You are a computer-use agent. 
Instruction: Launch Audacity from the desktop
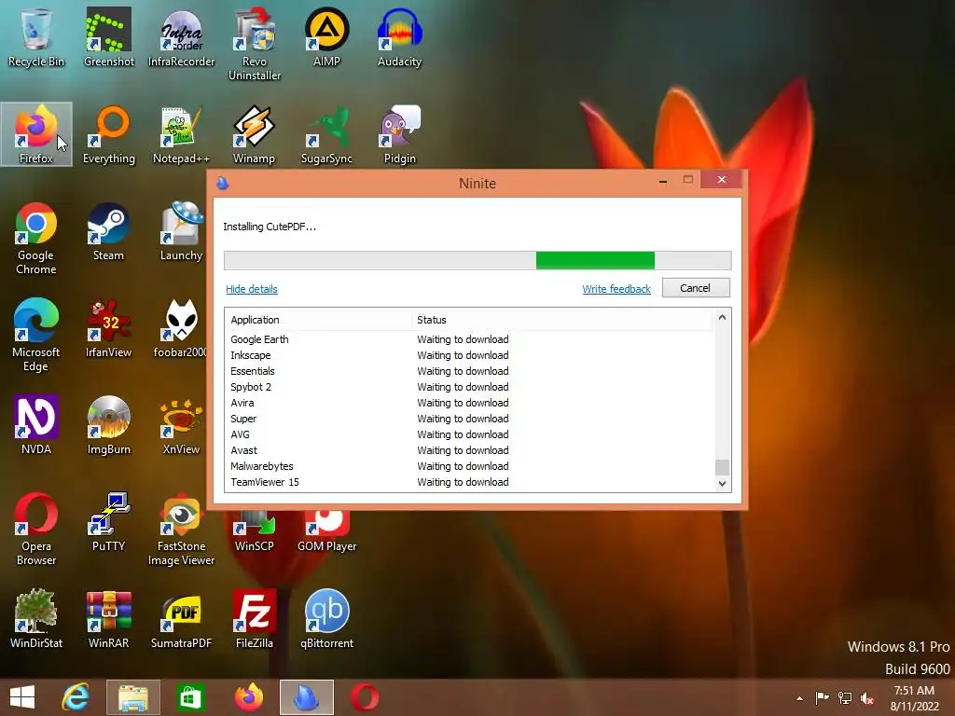399,37
